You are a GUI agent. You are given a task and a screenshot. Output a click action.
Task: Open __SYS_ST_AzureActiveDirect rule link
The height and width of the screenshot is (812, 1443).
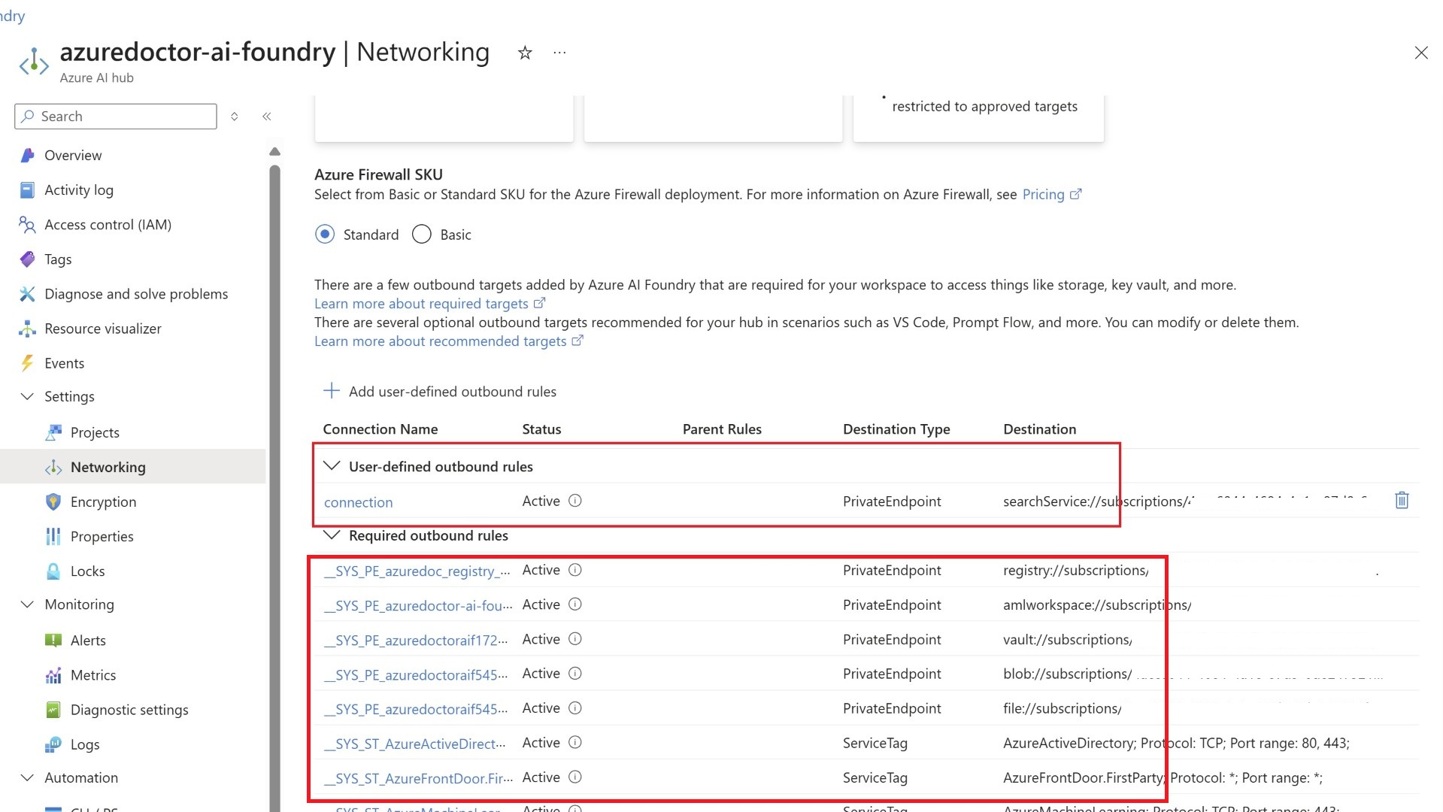pyautogui.click(x=415, y=744)
